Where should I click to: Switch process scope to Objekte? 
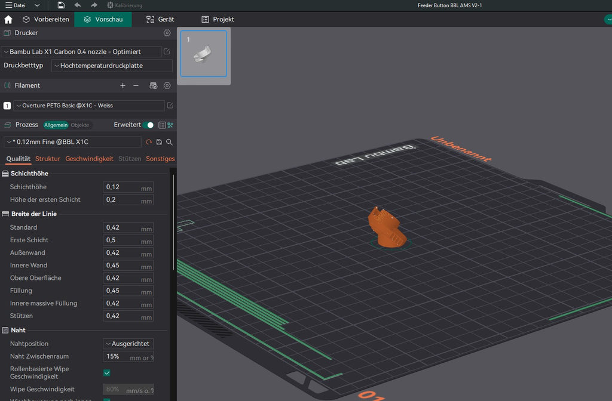pos(80,125)
